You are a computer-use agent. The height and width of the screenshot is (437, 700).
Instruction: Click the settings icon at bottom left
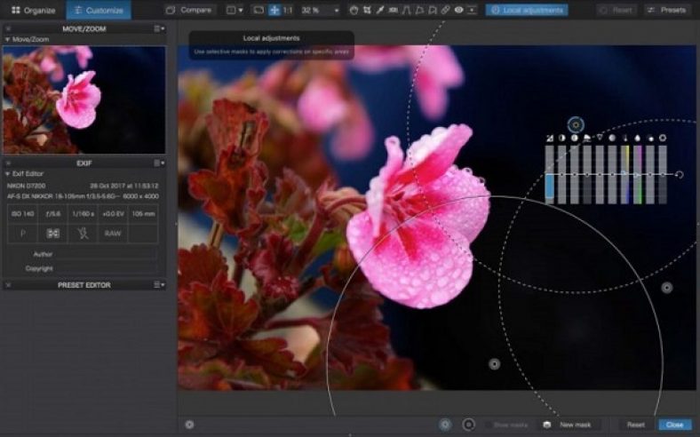pyautogui.click(x=189, y=425)
